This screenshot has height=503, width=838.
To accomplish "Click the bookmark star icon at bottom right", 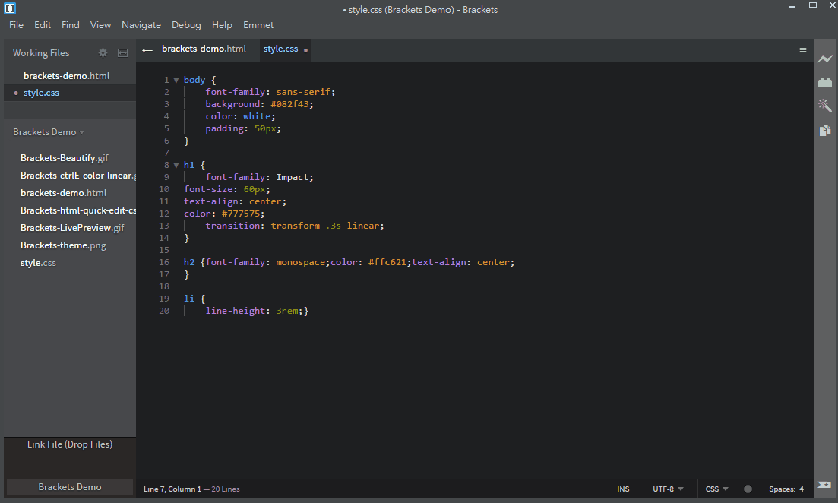I will pos(824,485).
